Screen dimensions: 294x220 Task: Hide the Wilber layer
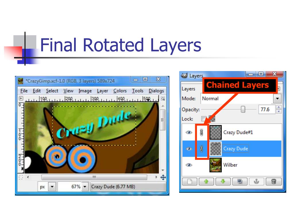pyautogui.click(x=189, y=165)
